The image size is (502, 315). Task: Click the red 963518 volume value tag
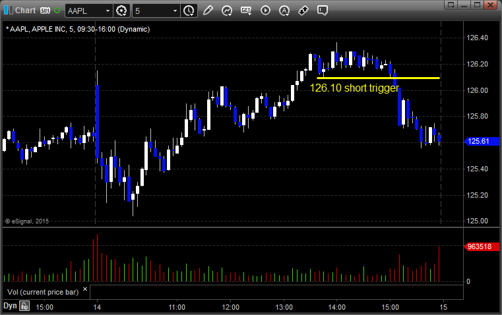482,246
